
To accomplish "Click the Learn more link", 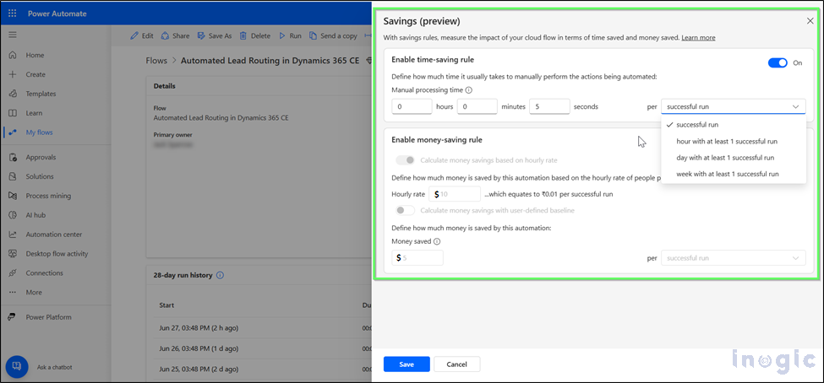I will [698, 38].
